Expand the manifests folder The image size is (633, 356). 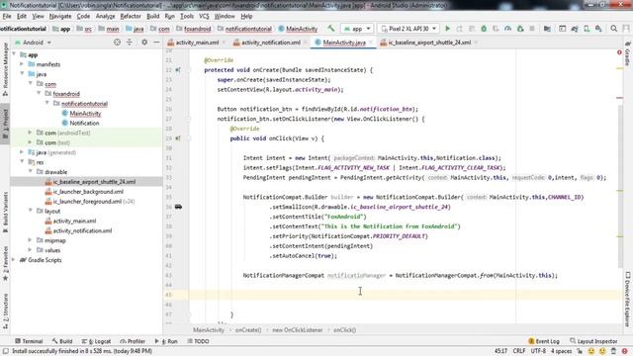click(x=22, y=64)
